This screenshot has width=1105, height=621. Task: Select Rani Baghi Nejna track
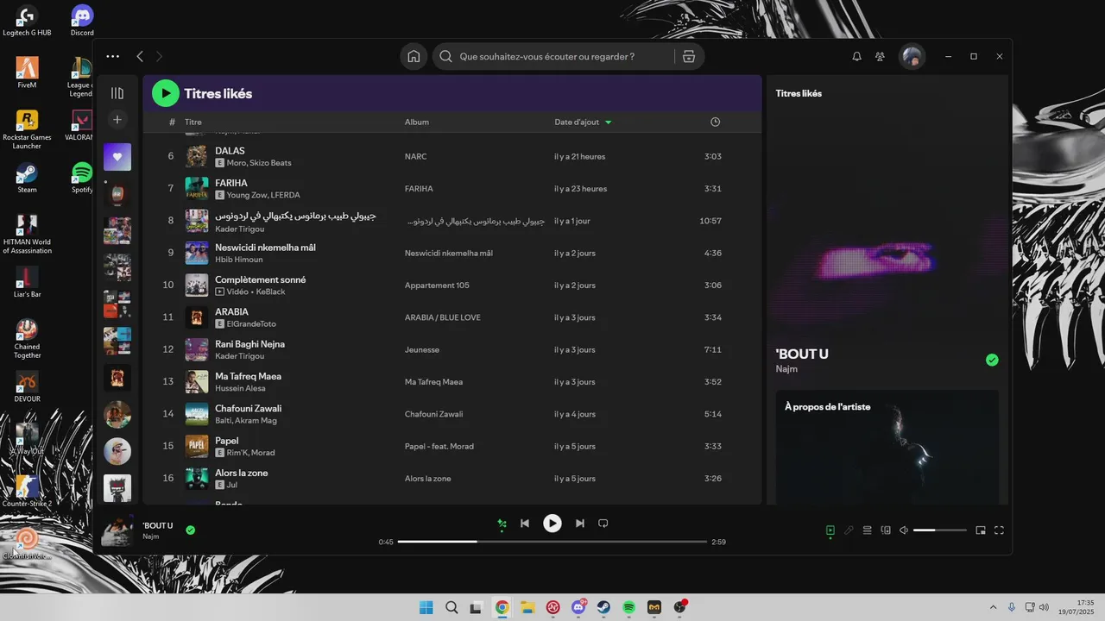250,344
